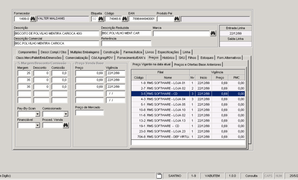Click Nome column header in Filial table
Screen dimensions: 298x180
click(168, 78)
